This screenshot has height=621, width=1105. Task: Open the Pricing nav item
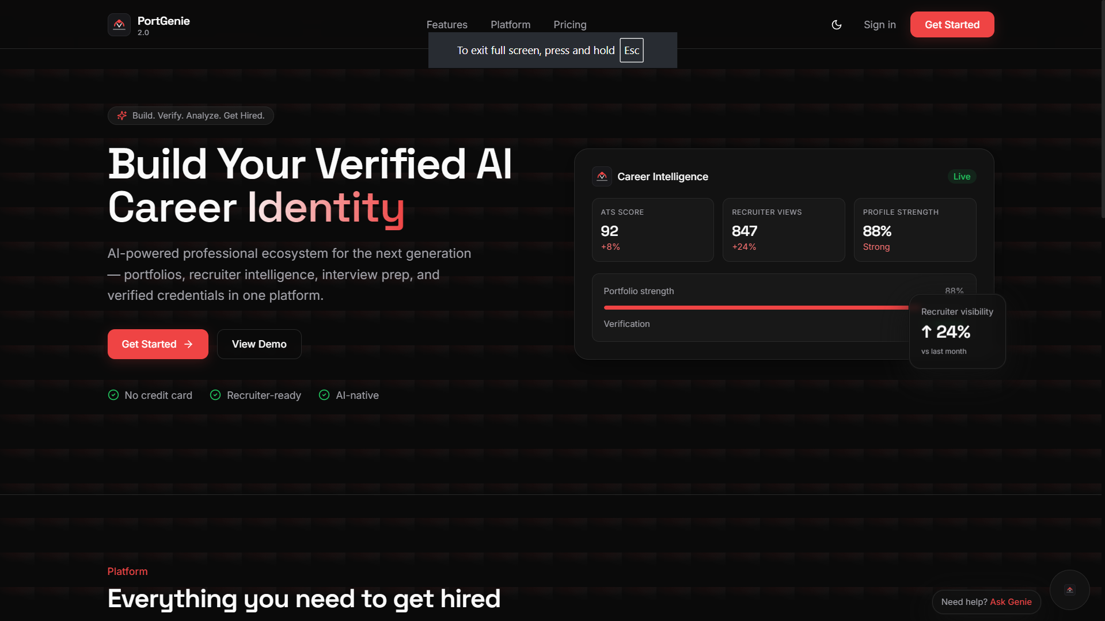570,25
